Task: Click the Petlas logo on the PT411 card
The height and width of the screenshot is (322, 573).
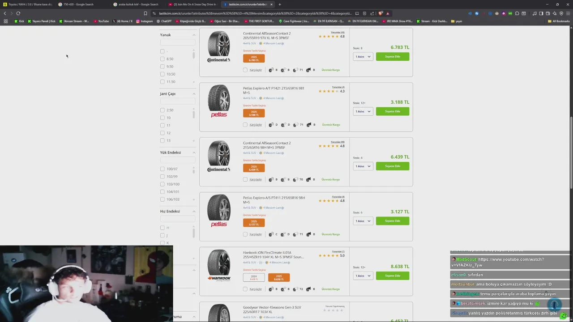Action: [219, 224]
